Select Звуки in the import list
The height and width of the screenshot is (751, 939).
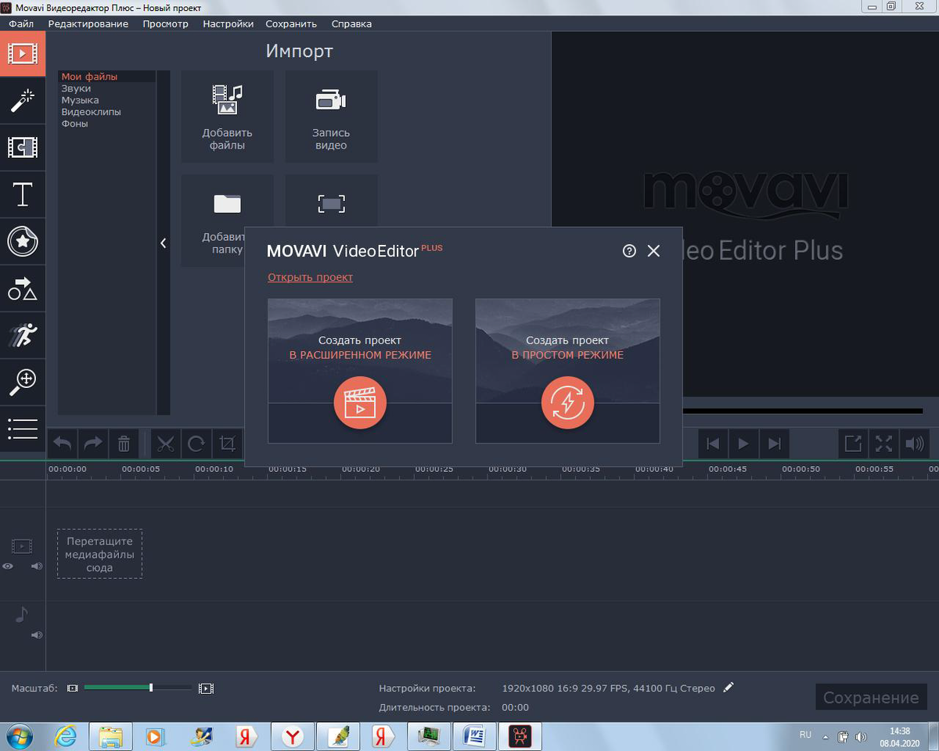click(x=76, y=88)
